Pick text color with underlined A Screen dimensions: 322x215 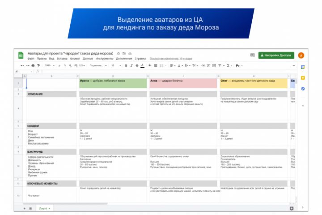pyautogui.click(x=142, y=66)
